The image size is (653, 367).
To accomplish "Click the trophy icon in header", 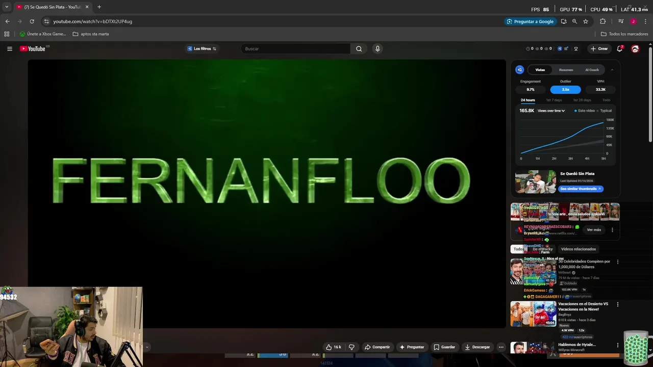I will point(576,49).
